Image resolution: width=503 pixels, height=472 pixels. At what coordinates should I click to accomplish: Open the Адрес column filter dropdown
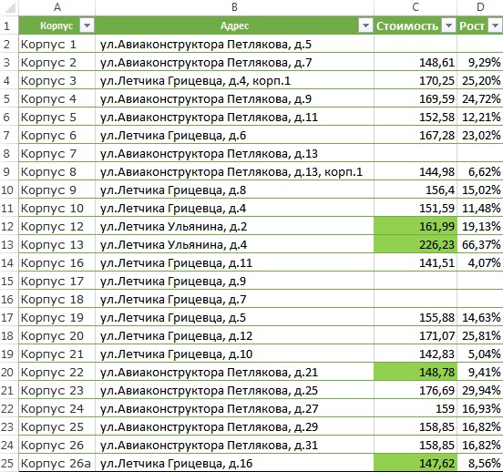365,26
